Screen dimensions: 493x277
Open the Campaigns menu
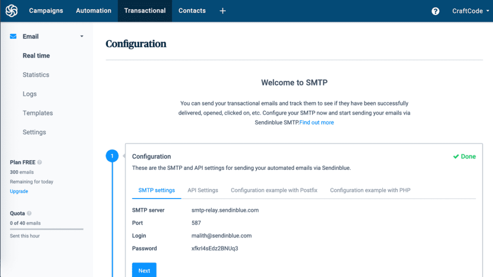coord(46,11)
